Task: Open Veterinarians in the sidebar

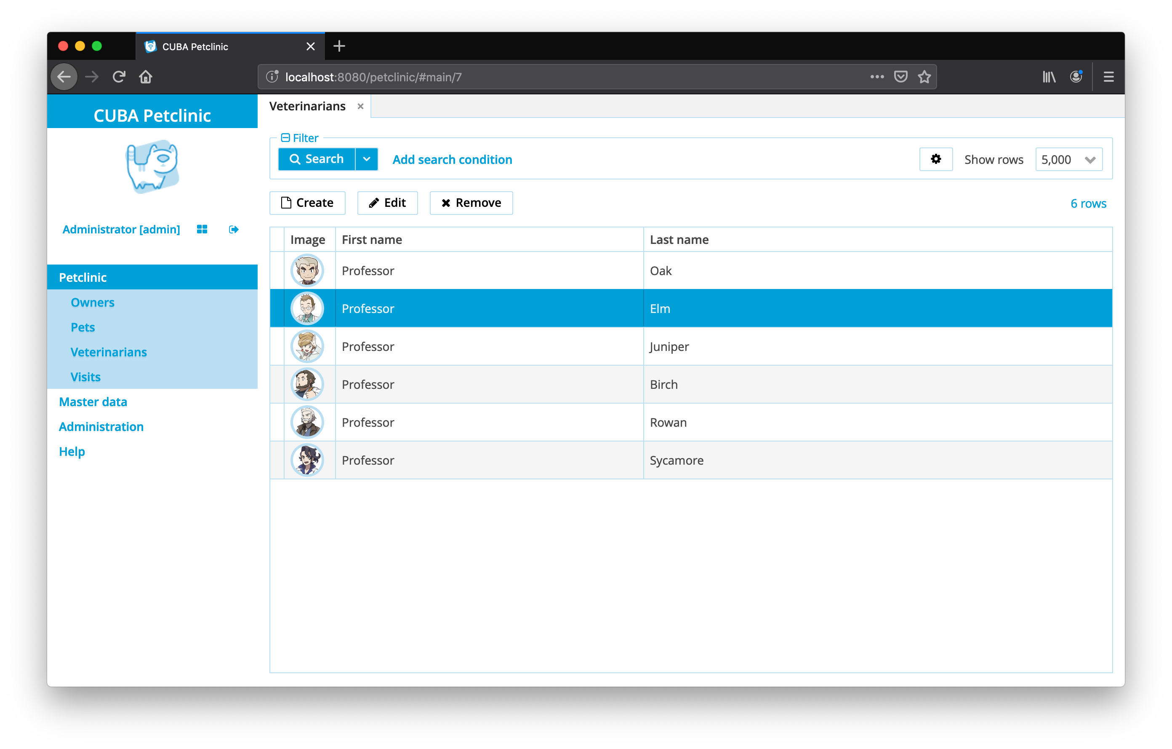Action: click(x=109, y=352)
